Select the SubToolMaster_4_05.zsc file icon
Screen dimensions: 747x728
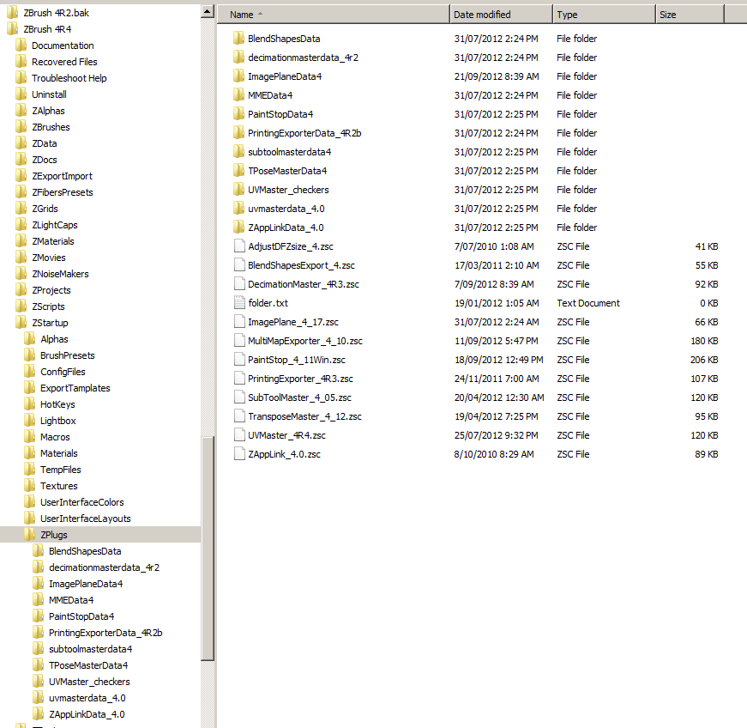tap(239, 397)
